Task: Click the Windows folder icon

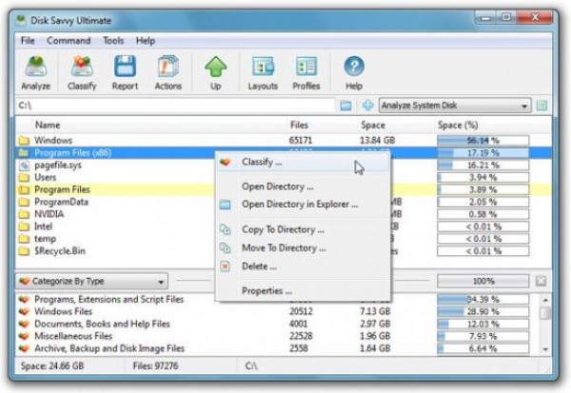Action: click(24, 140)
